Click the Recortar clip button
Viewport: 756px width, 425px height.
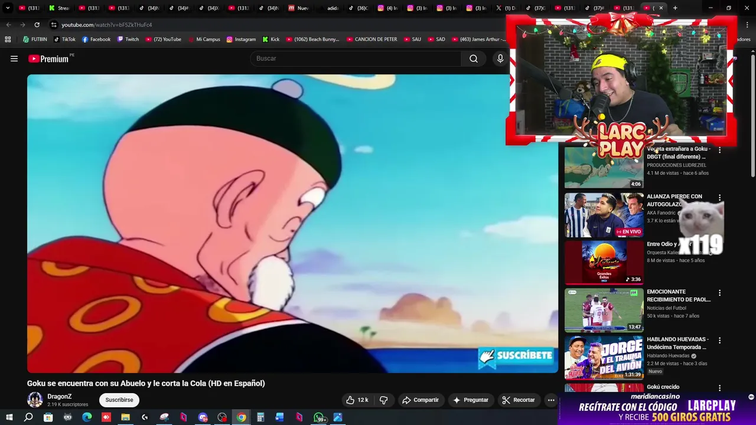click(x=519, y=400)
